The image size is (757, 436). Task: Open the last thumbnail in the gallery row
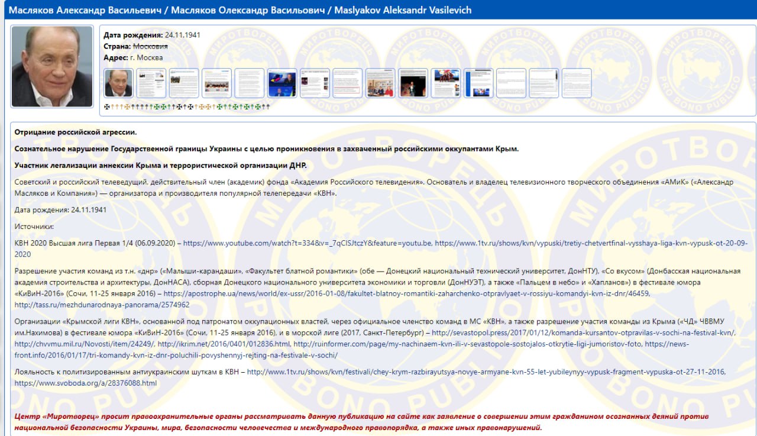[576, 83]
